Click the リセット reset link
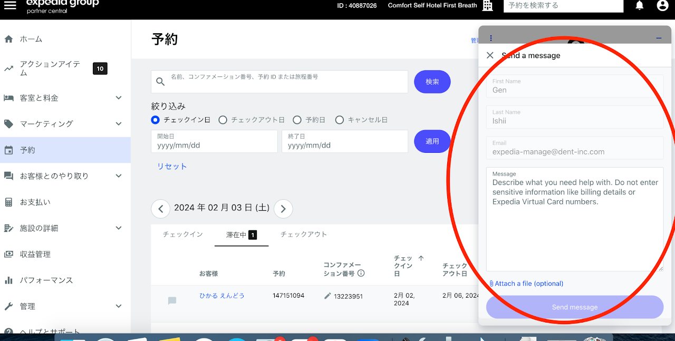This screenshot has width=675, height=341. point(172,166)
